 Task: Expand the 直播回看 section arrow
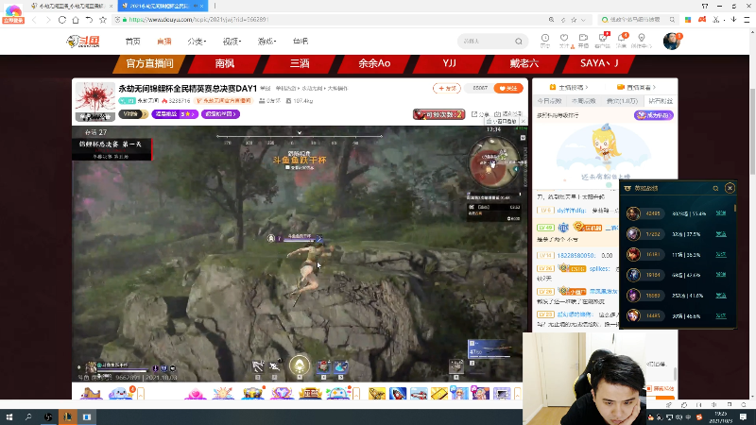point(654,87)
